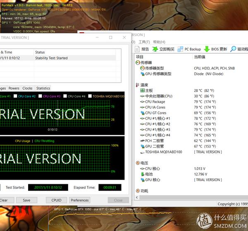Click the 1.013 V CPU core value
Viewport: 248px width, 231px height.
[200, 169]
